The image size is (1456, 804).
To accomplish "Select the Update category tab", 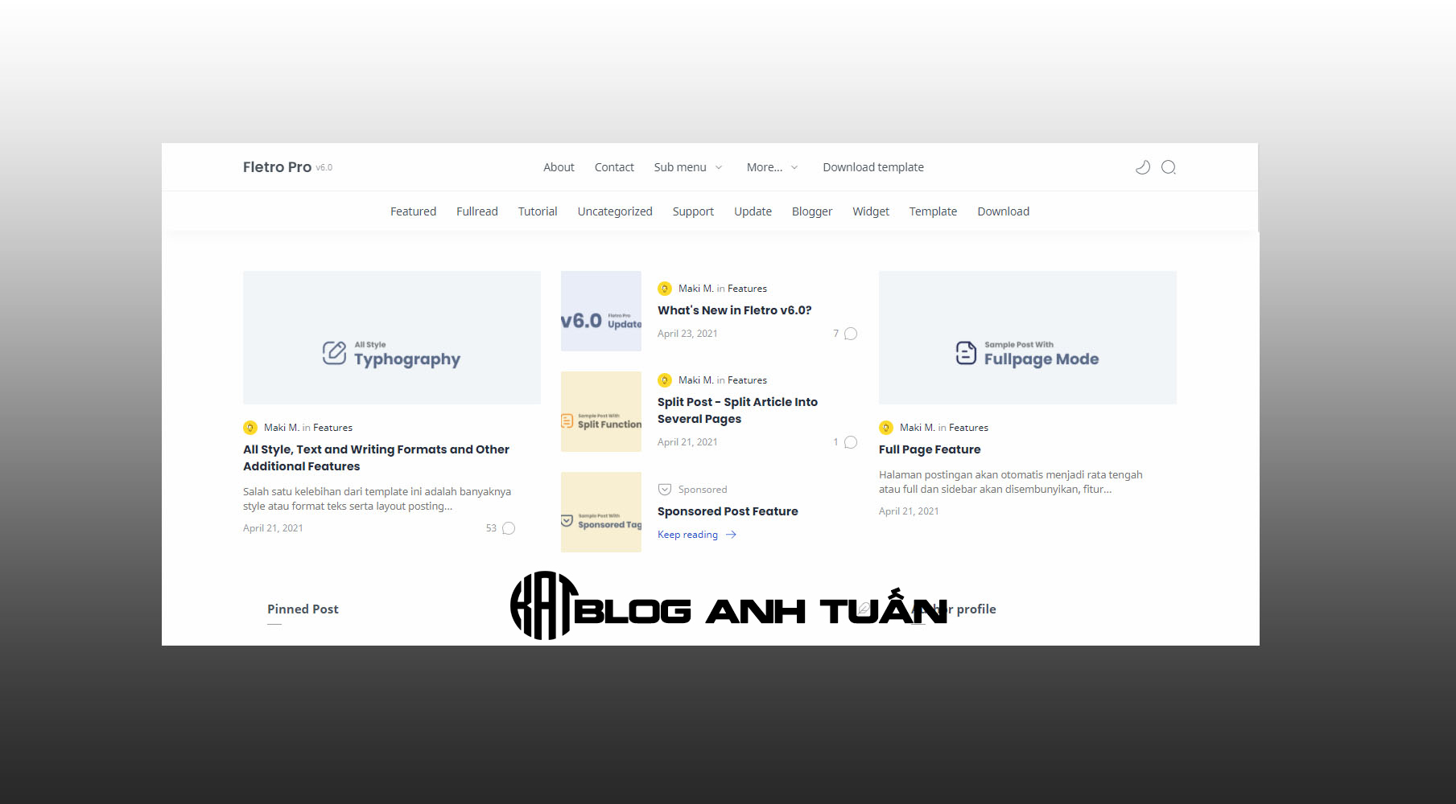I will pyautogui.click(x=753, y=211).
